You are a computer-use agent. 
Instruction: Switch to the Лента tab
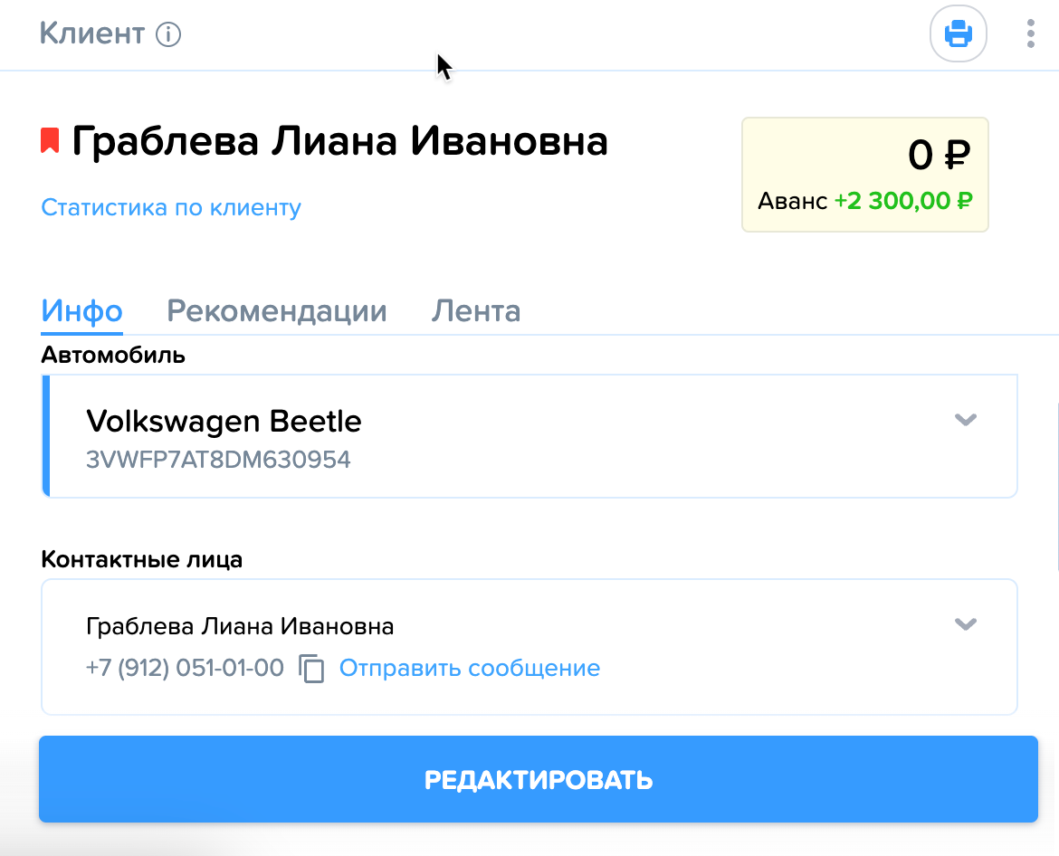tap(476, 311)
